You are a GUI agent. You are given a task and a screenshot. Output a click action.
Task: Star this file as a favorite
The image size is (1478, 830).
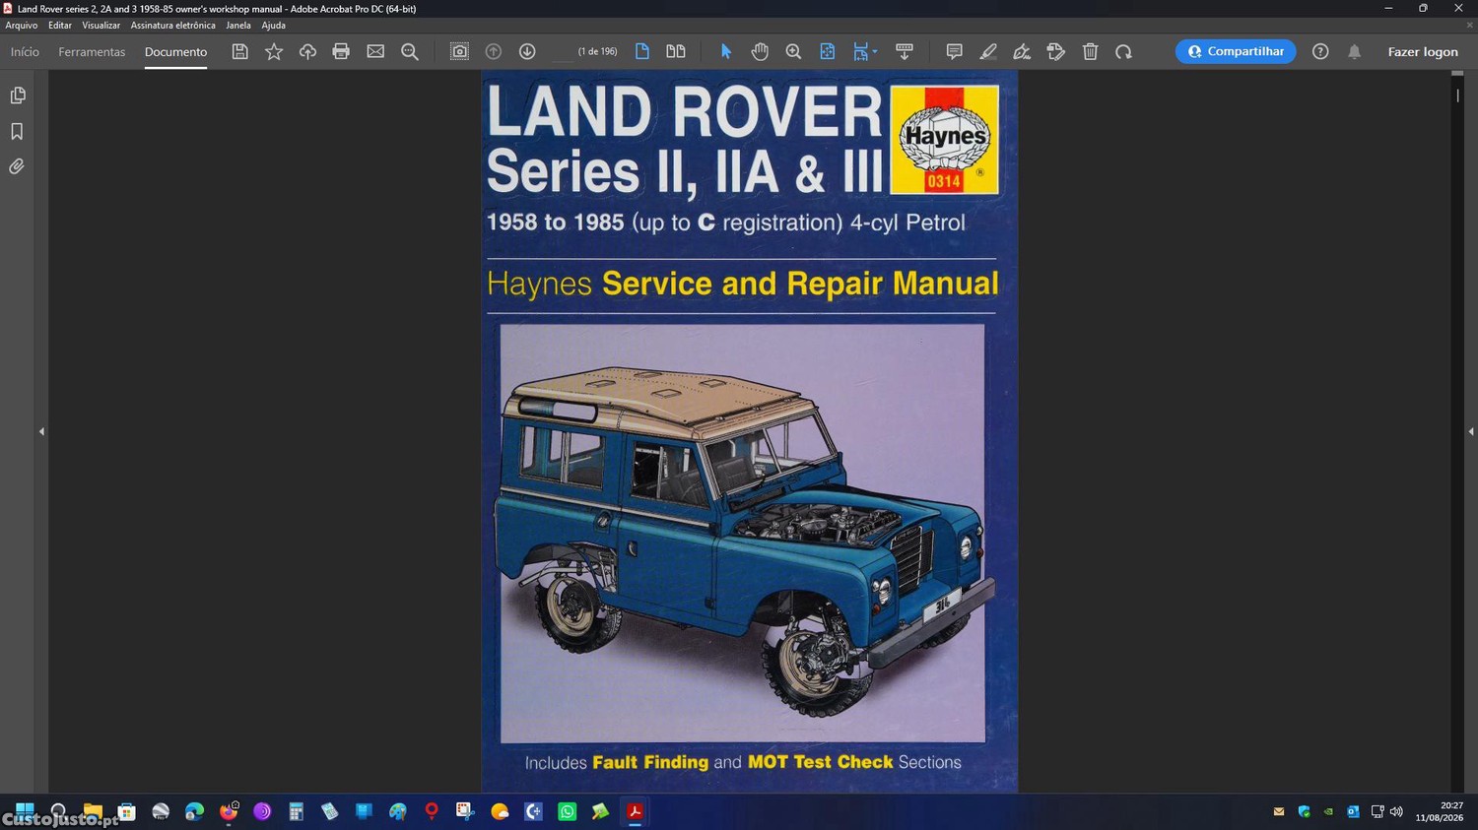274,51
